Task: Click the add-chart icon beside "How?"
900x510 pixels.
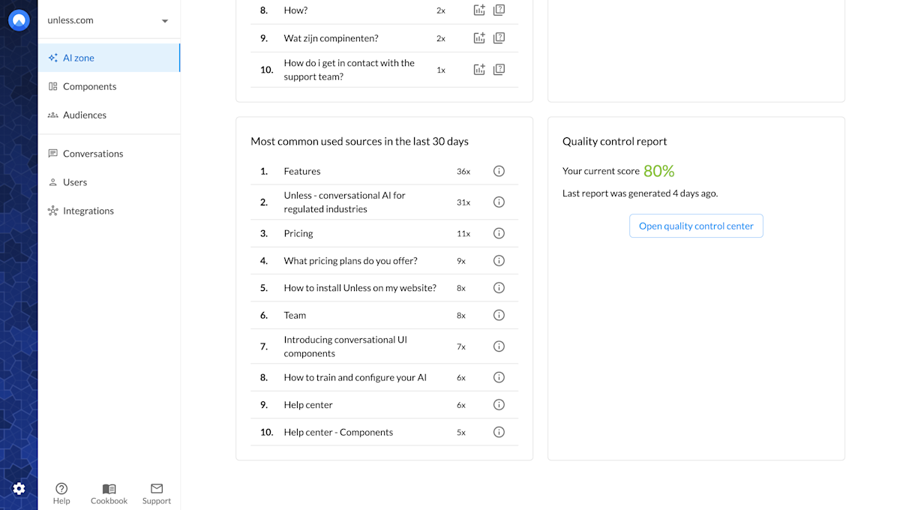Action: point(479,10)
